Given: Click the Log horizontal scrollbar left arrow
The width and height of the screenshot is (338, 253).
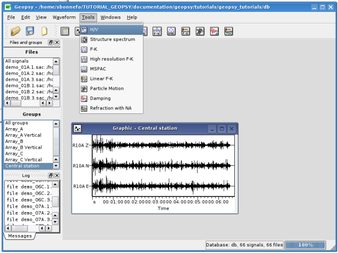Looking at the screenshot, I should click(x=8, y=228).
